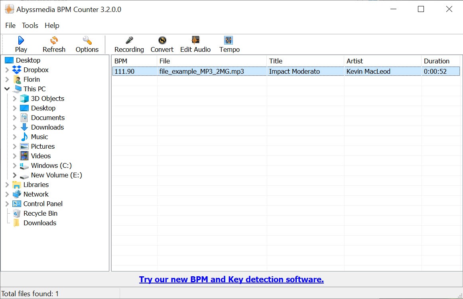Open the Tools menu
The image size is (463, 299).
point(30,26)
